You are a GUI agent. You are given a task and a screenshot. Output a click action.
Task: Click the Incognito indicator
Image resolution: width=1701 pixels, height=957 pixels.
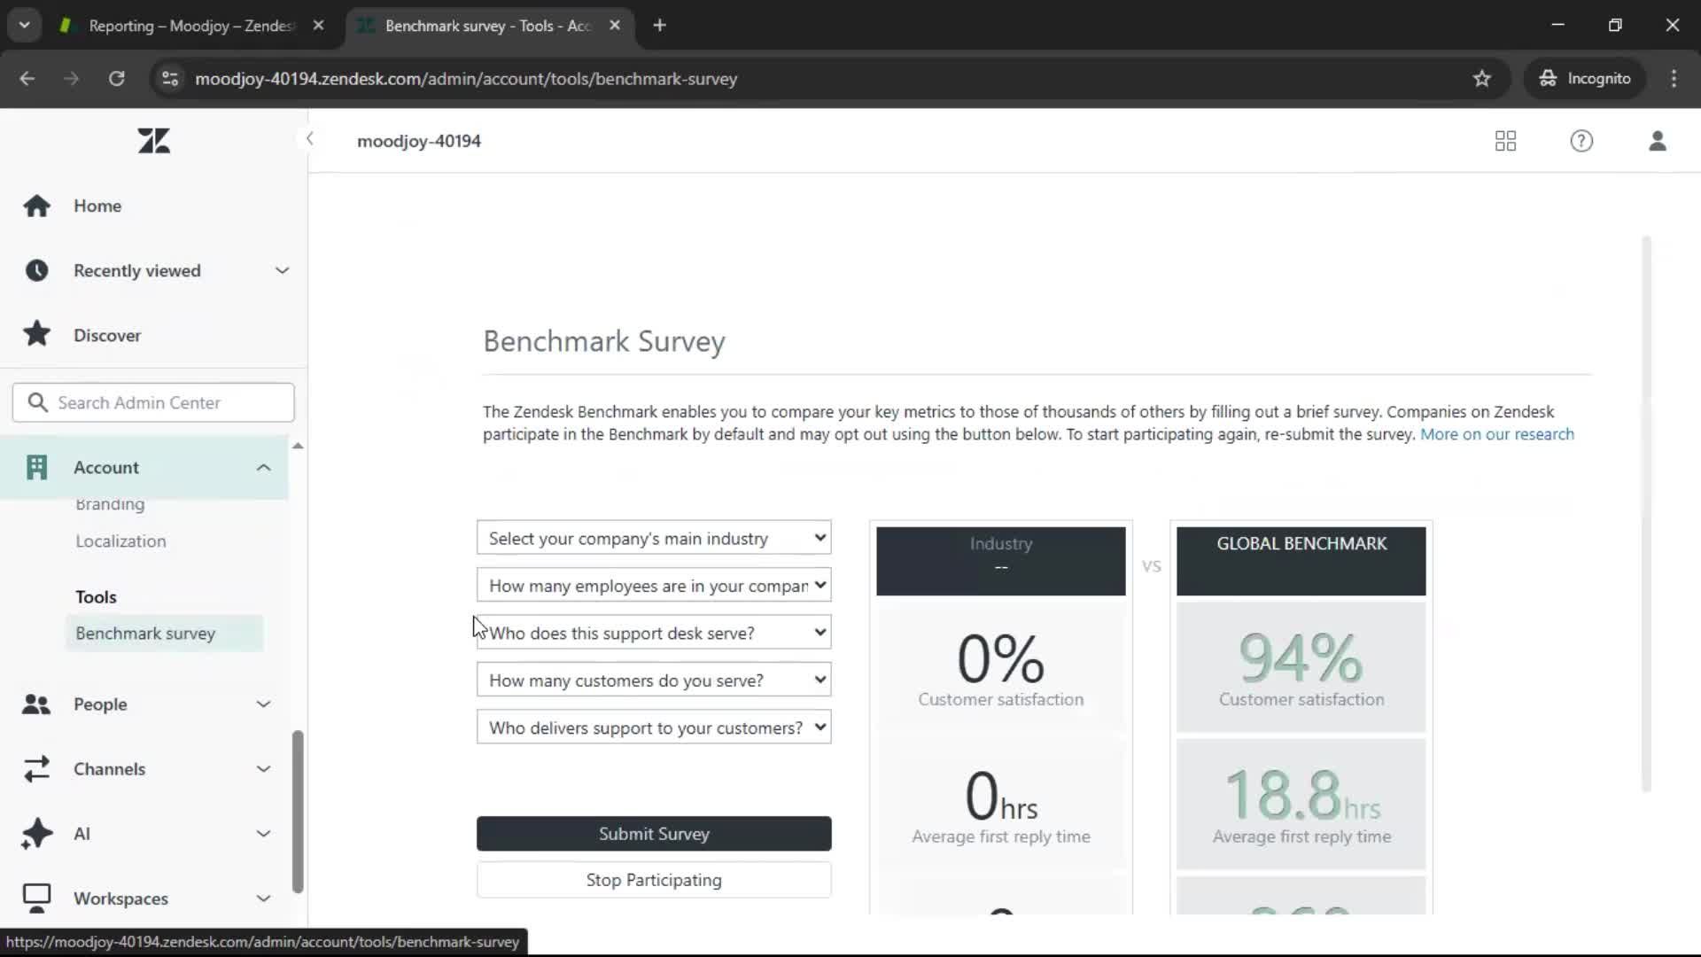pyautogui.click(x=1585, y=79)
